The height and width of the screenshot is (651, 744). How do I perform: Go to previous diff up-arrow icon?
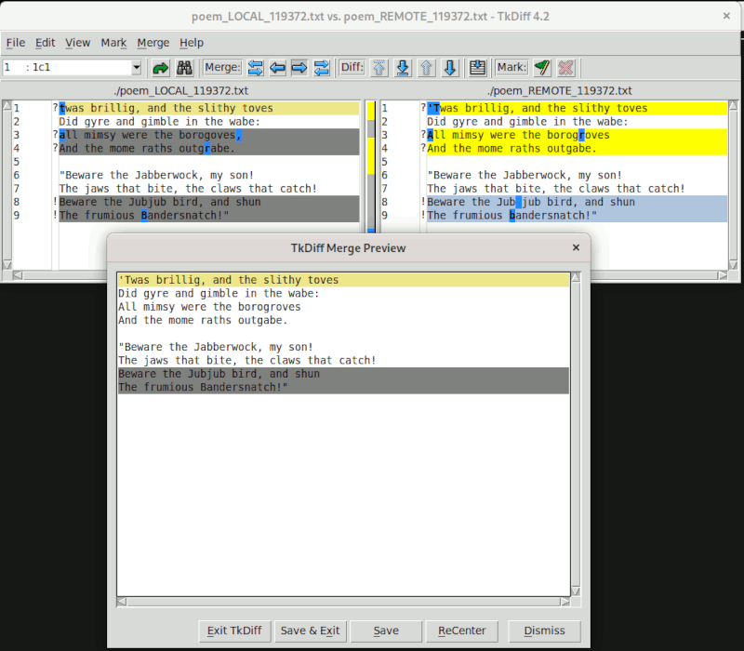coord(426,68)
